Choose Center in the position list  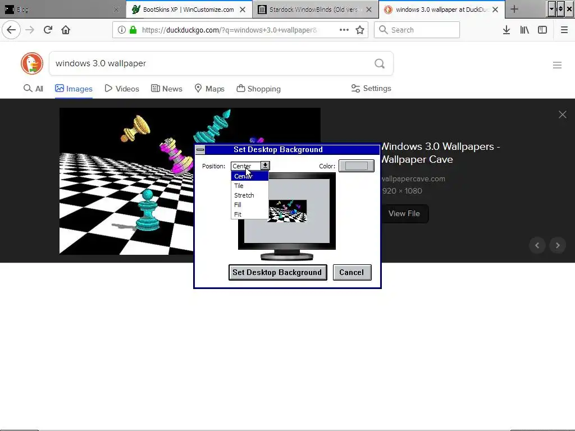(250, 176)
